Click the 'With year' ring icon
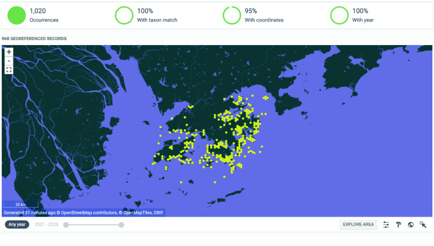Viewport: 434px width, 246px height. (339, 15)
